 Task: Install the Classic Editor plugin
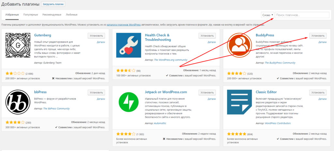point(318,93)
